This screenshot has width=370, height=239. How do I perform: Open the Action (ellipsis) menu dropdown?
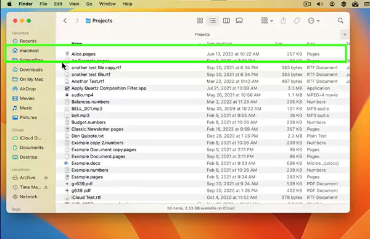click(314, 21)
